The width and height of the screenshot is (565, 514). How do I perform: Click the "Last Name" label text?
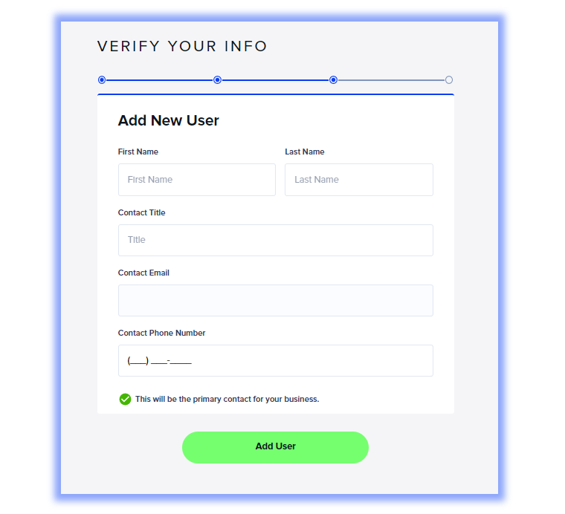click(305, 152)
